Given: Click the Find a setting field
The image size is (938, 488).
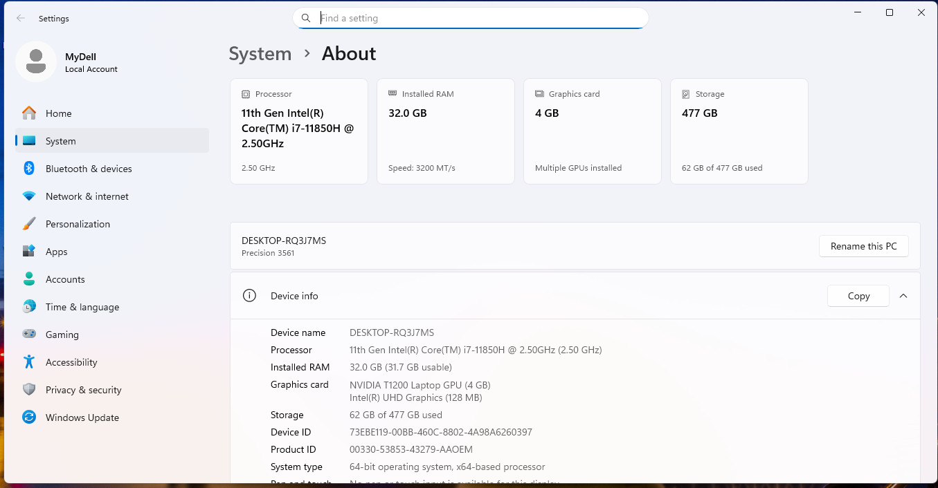Looking at the screenshot, I should pos(471,18).
